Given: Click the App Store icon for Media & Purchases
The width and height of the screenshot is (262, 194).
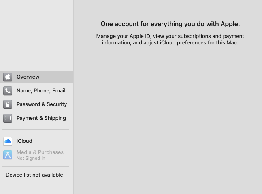Looking at the screenshot, I should [x=8, y=155].
